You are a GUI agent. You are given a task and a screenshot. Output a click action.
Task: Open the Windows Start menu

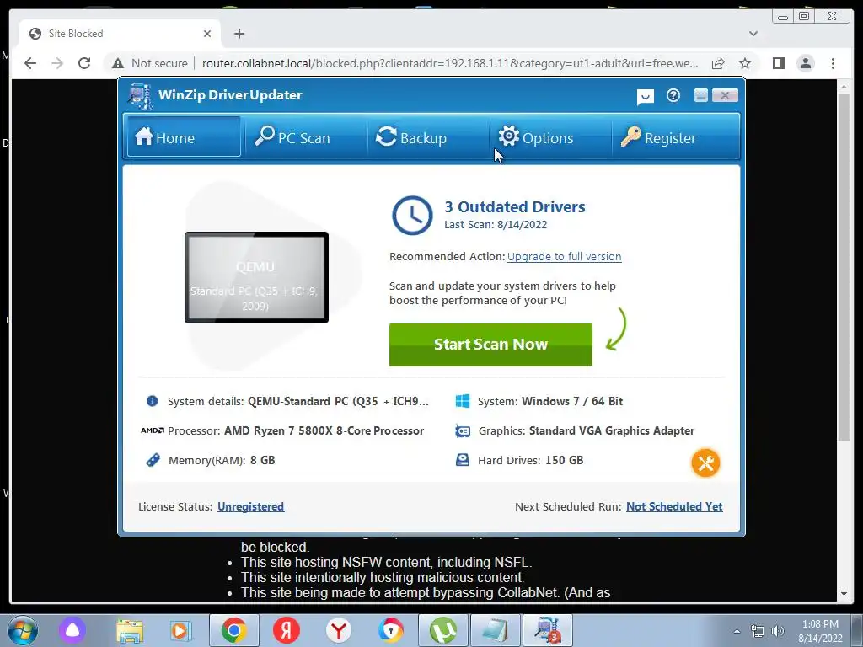click(x=23, y=630)
